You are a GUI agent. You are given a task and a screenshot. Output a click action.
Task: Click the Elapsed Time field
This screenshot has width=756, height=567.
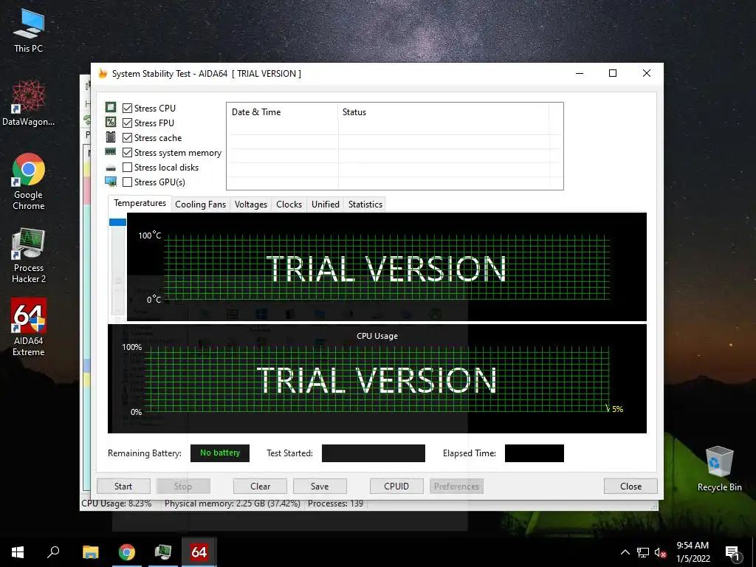point(535,453)
